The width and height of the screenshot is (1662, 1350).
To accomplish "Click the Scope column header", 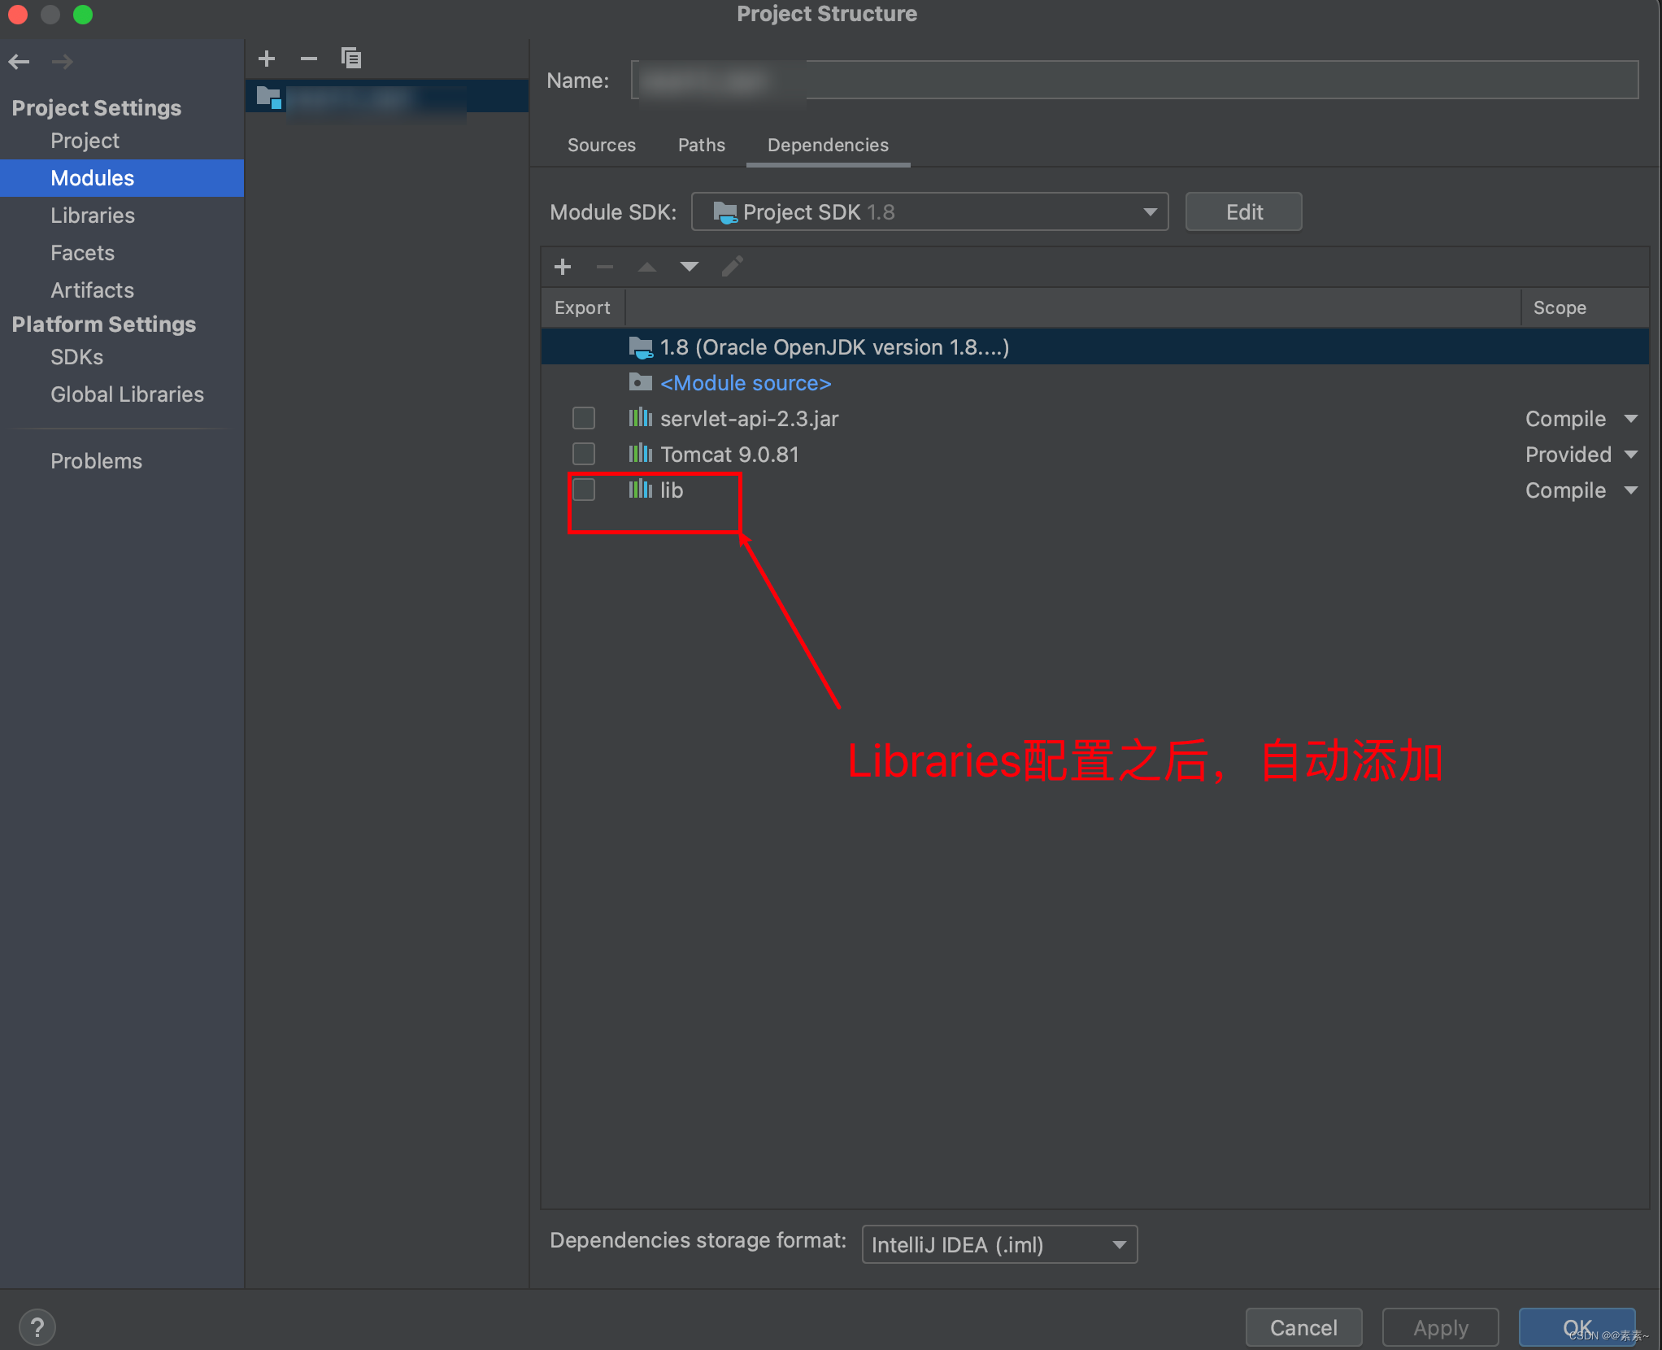I will (x=1583, y=307).
